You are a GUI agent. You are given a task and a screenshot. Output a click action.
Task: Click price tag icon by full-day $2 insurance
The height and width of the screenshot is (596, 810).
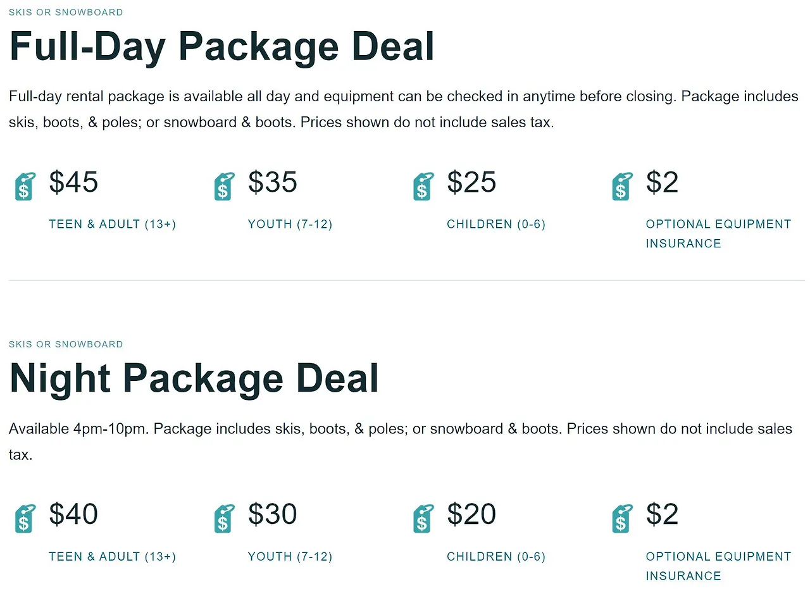click(622, 187)
